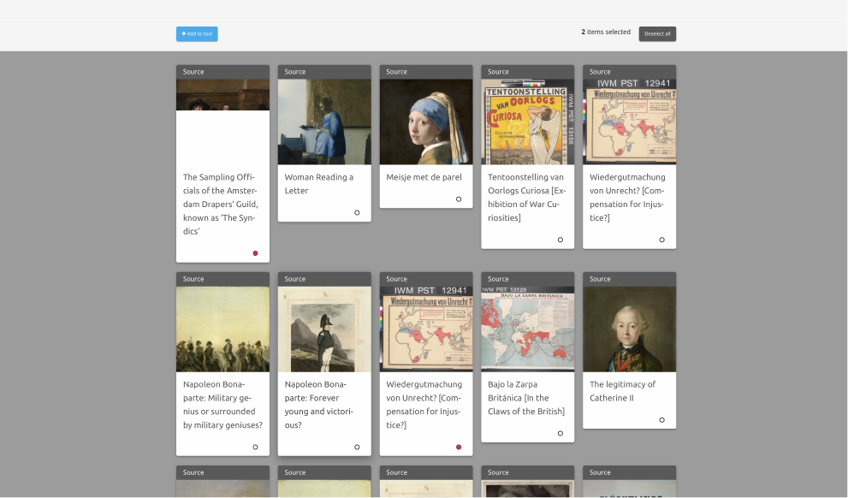Image resolution: width=848 pixels, height=498 pixels.
Task: Deselect The Sampling Officials card's selection circle
Action: click(255, 253)
